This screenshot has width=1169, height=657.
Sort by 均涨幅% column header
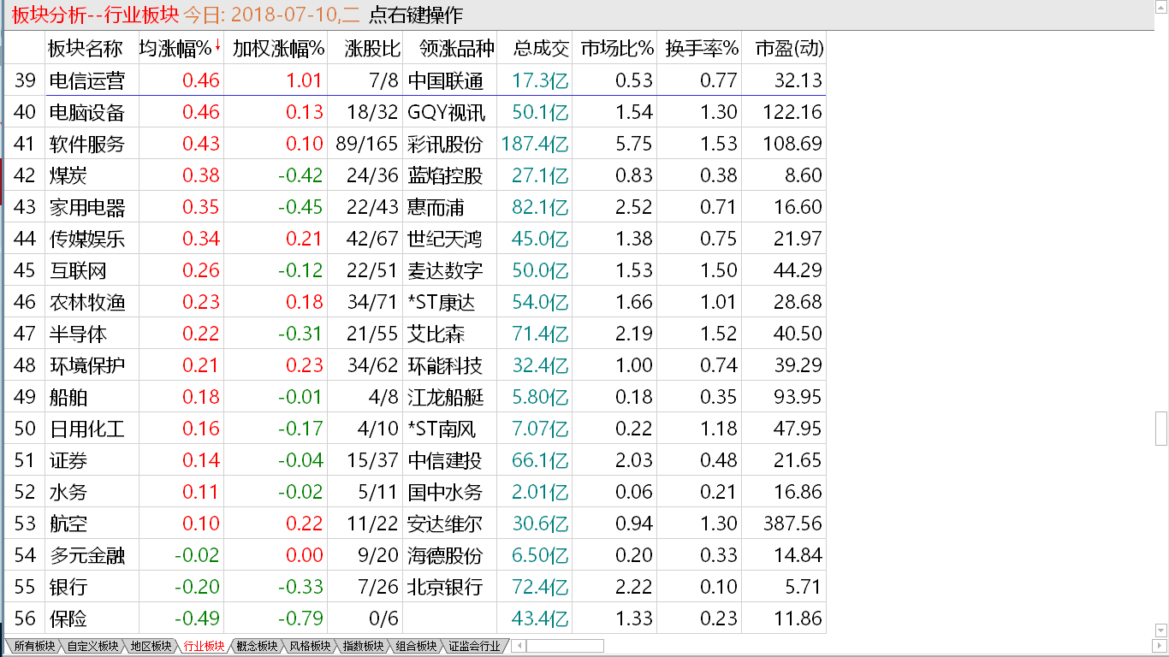(181, 49)
